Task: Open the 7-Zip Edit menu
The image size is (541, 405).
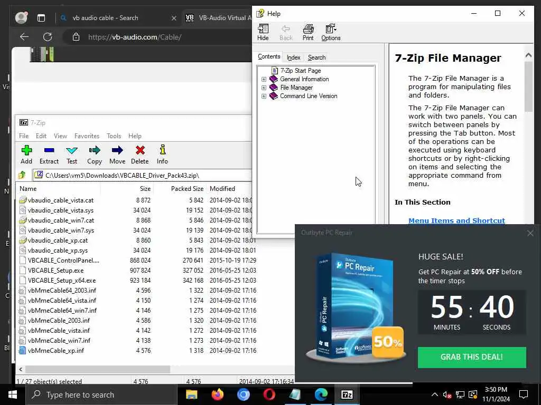Action: tap(41, 136)
